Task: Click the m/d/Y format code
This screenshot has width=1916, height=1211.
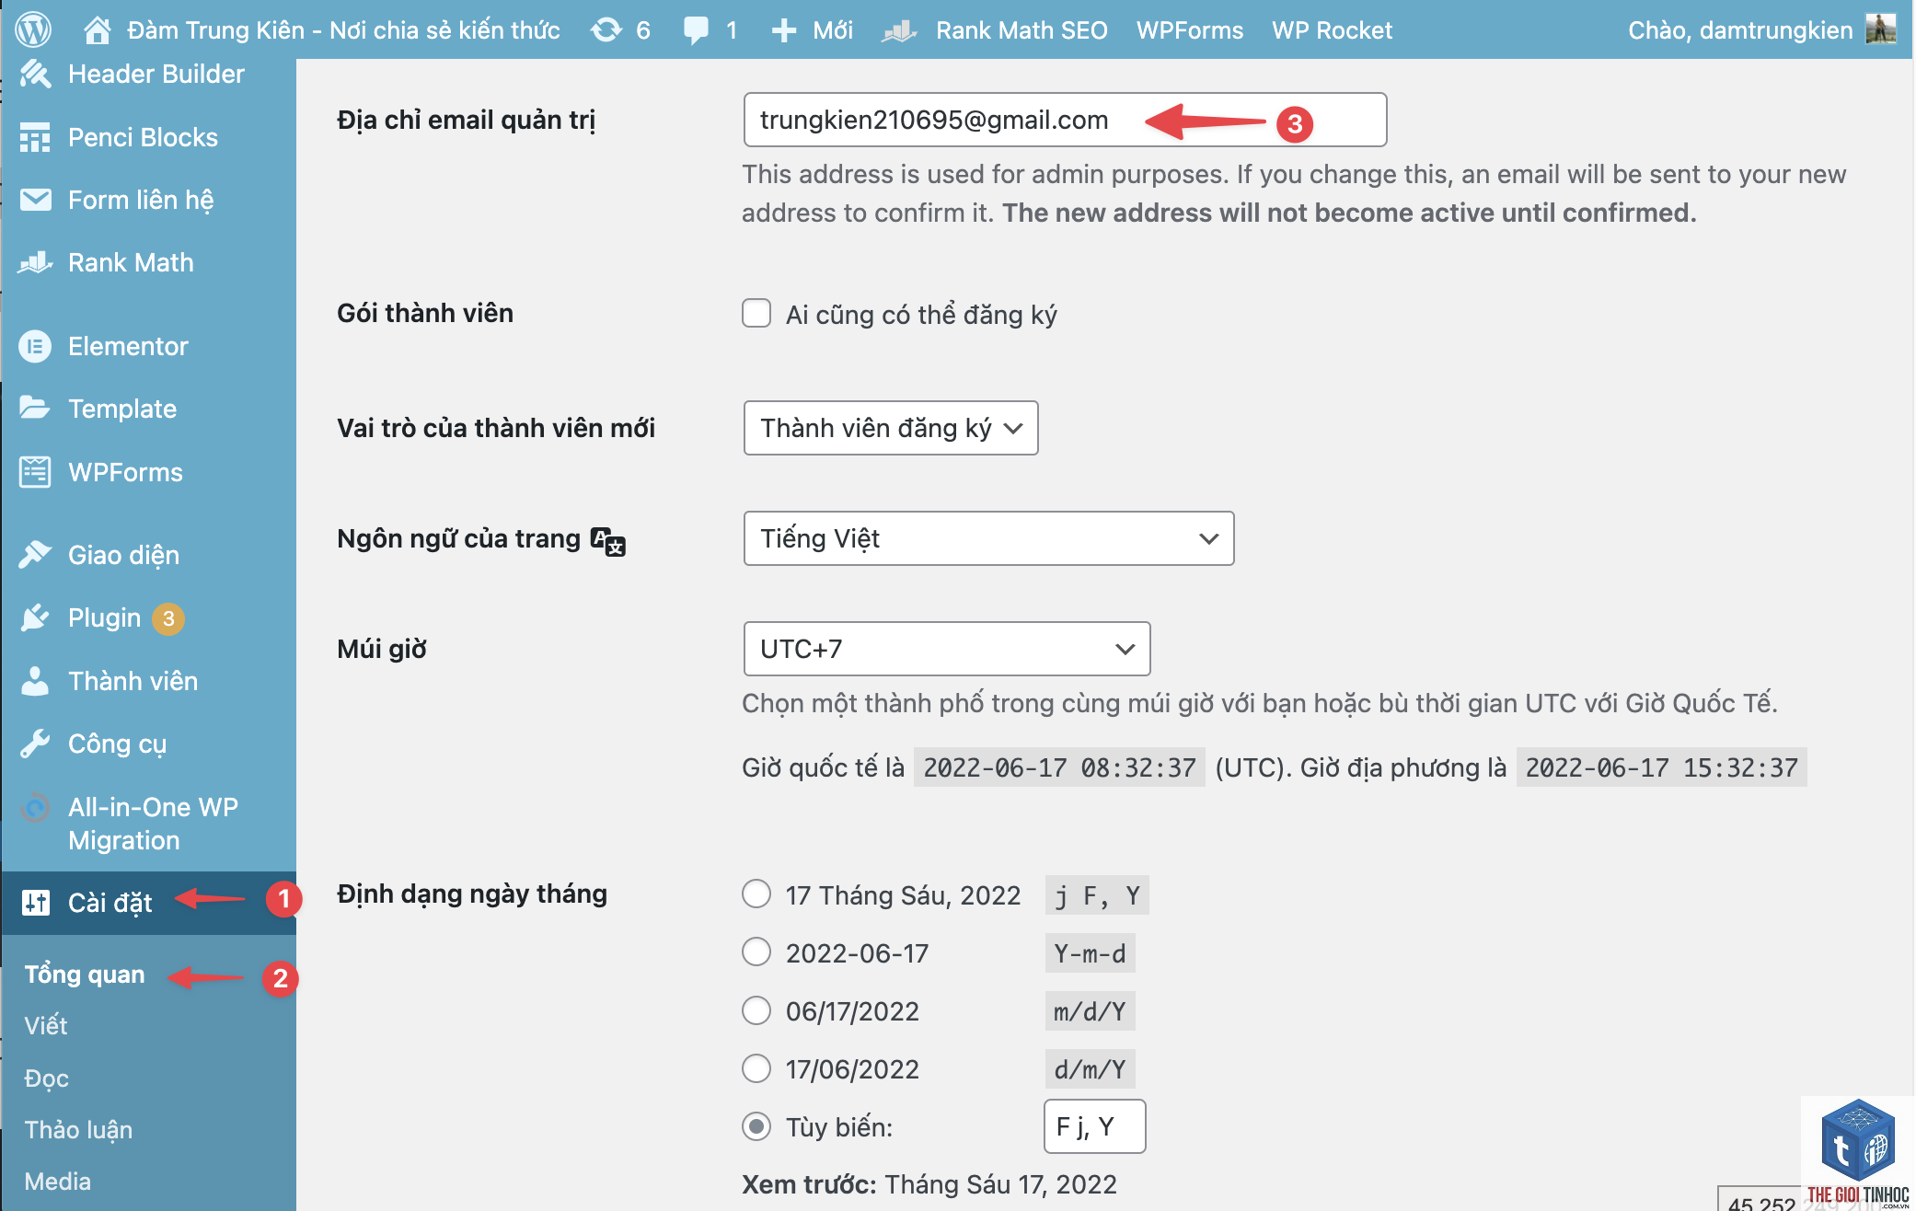Action: tap(1090, 1011)
